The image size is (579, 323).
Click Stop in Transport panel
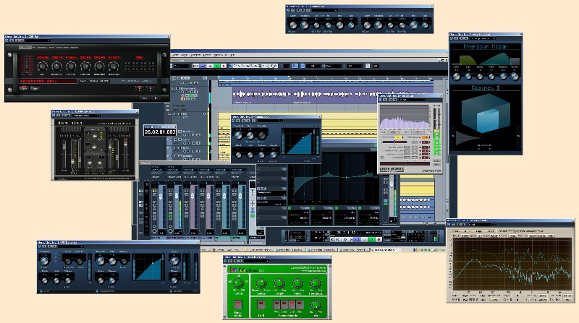coord(365,239)
